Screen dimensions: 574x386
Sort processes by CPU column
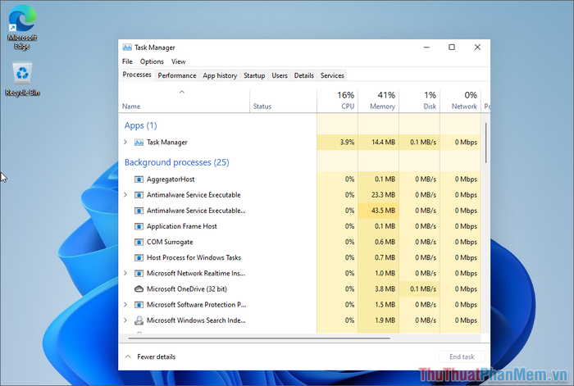337,101
